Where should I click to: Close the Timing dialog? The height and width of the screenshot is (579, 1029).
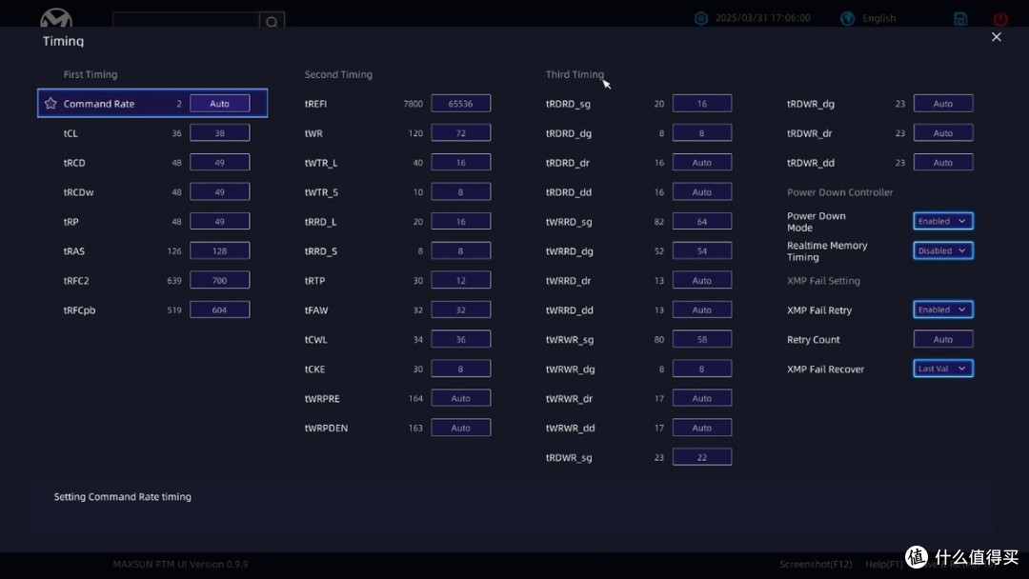(997, 37)
